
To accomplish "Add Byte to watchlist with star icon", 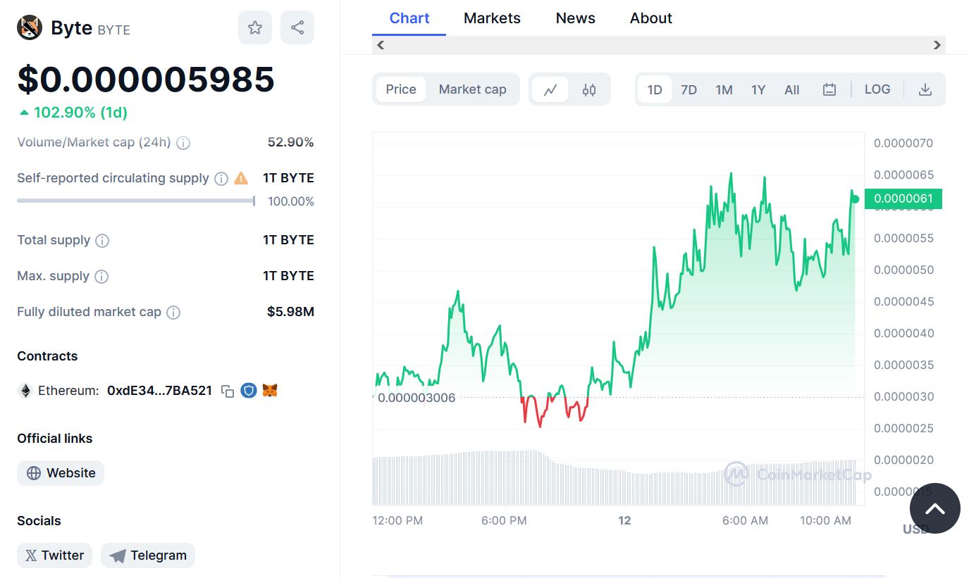I will [255, 27].
